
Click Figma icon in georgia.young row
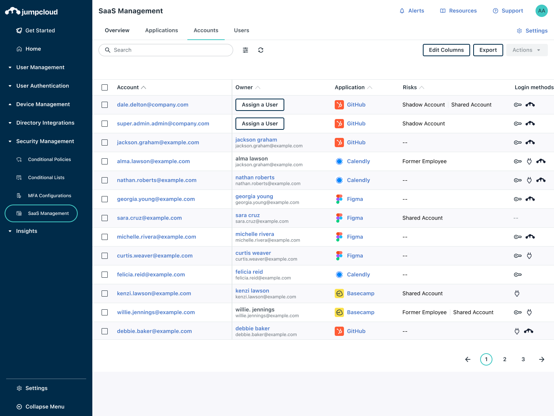pyautogui.click(x=339, y=199)
